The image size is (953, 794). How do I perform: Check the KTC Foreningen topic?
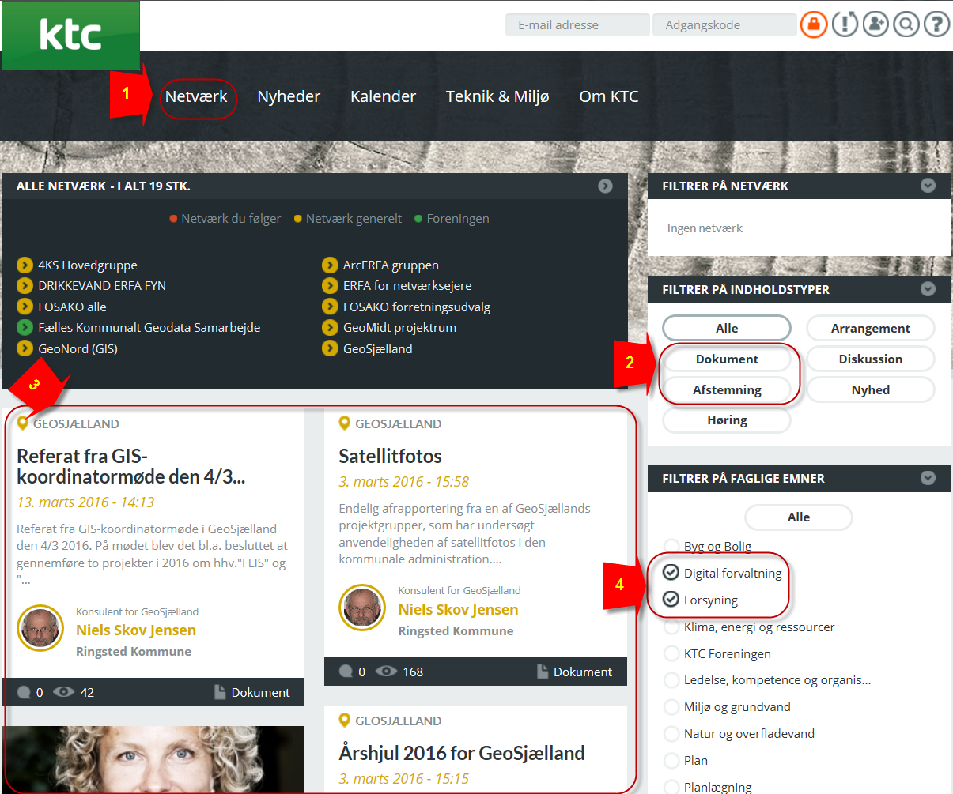tap(671, 653)
